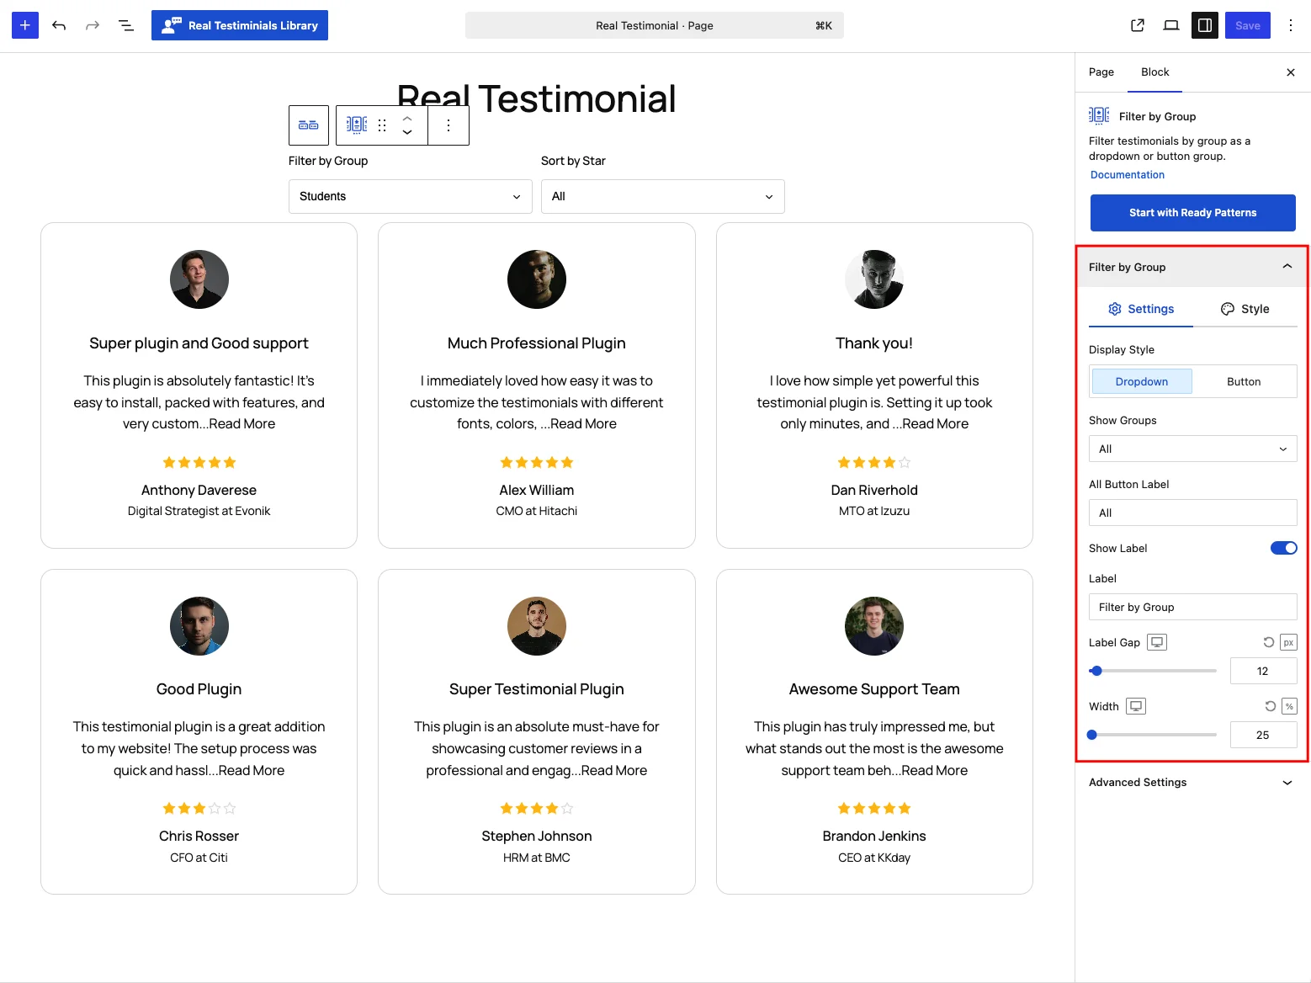Redo the last undone change
The width and height of the screenshot is (1311, 983).
click(93, 25)
